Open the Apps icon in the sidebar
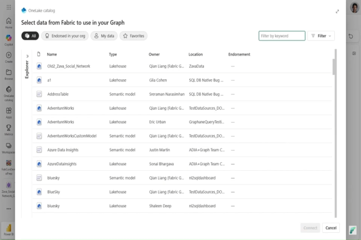 [x=8, y=112]
